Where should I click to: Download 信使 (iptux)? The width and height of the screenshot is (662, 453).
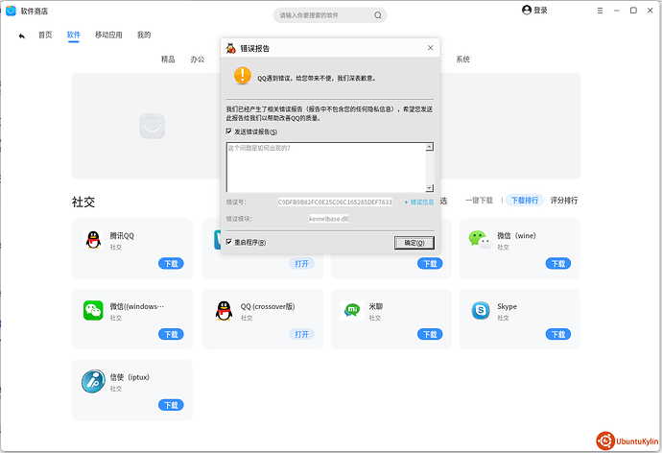click(x=171, y=405)
